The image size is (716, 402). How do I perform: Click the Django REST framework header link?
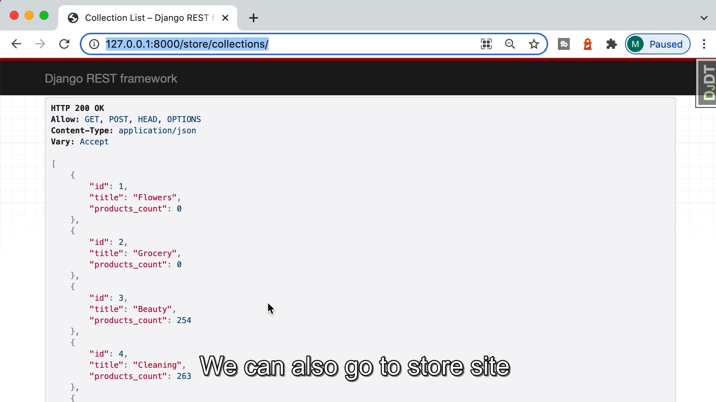[x=111, y=79]
